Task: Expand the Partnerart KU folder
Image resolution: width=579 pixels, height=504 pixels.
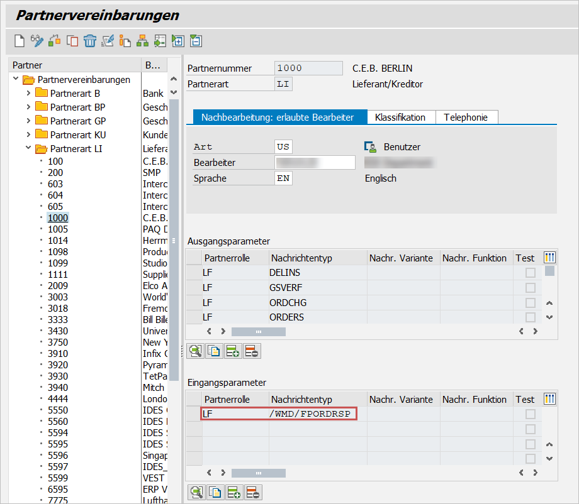Action: tap(28, 134)
